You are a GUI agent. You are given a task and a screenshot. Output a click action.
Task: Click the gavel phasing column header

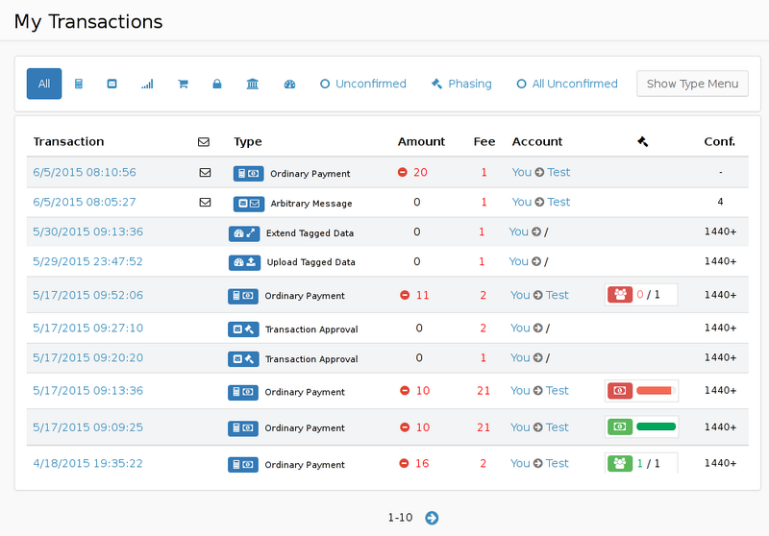click(642, 141)
